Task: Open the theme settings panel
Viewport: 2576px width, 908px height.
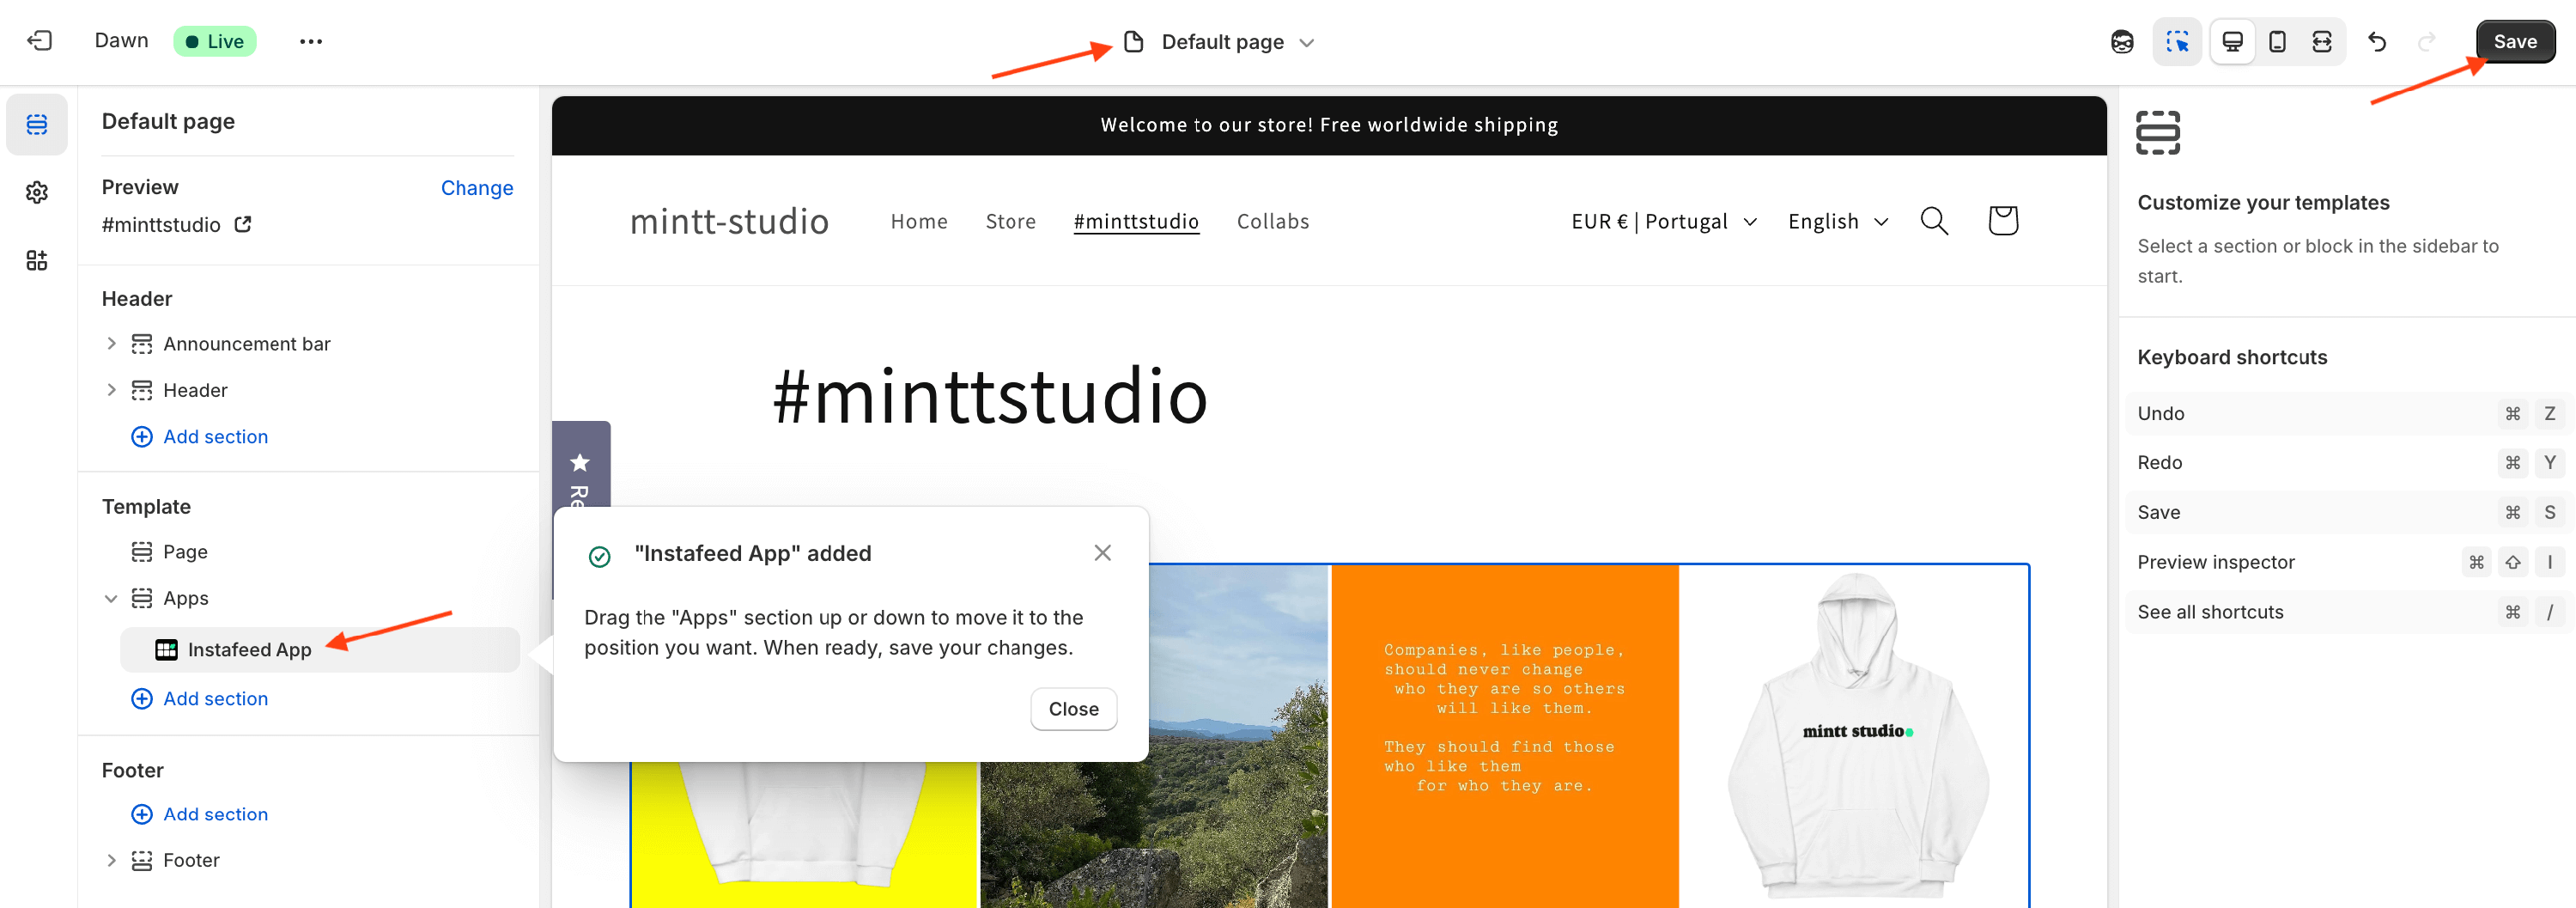Action: (x=37, y=193)
